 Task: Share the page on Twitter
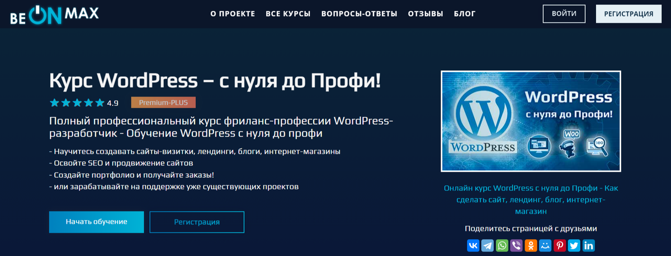(574, 245)
